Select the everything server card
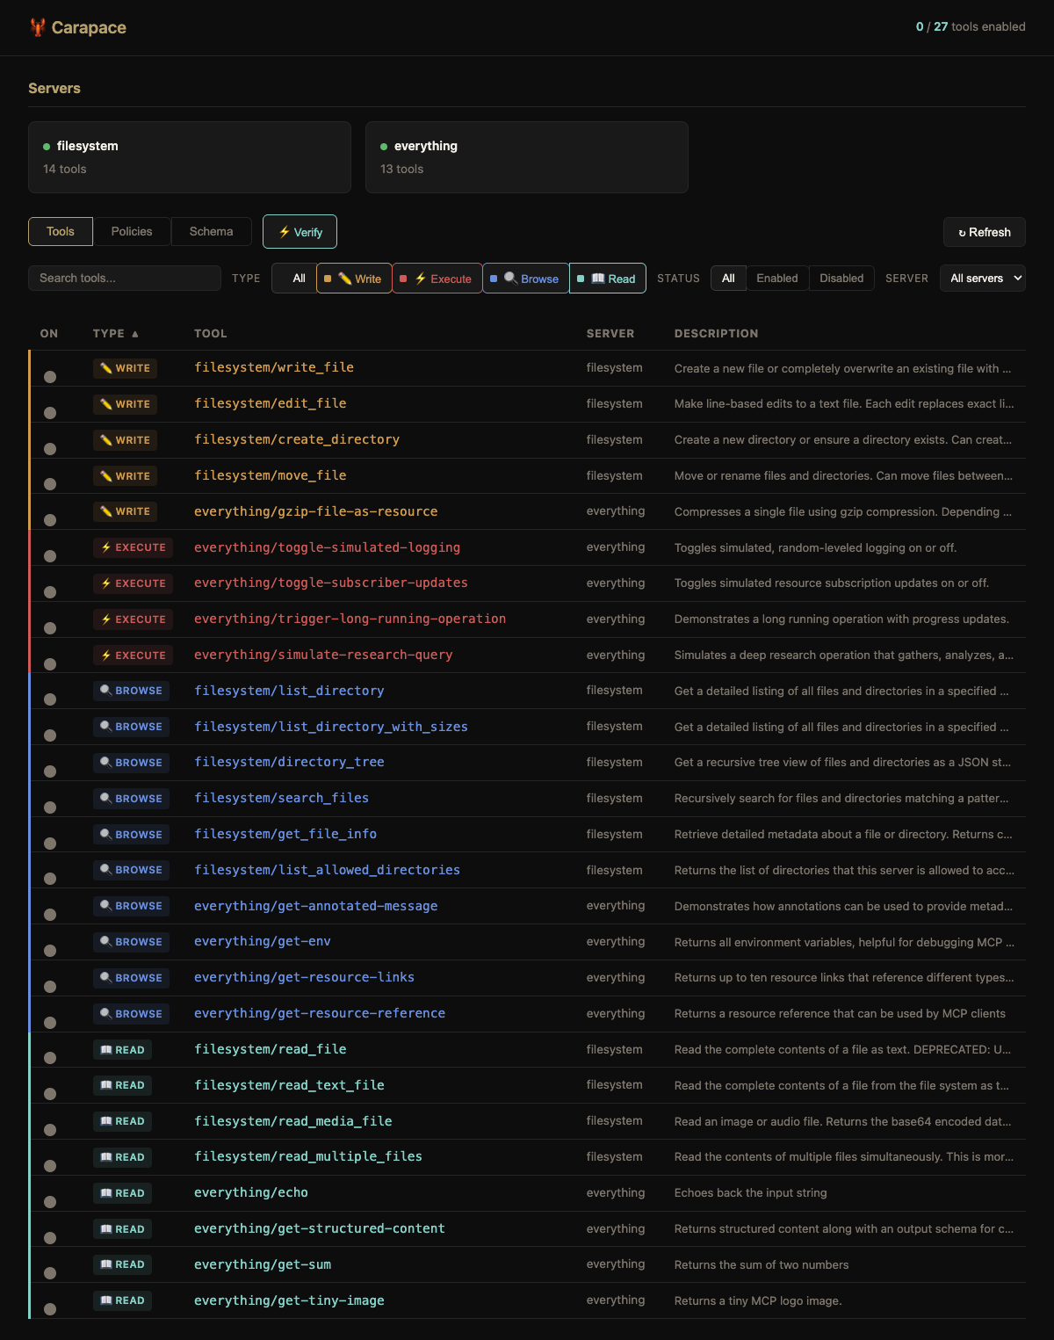 [526, 157]
